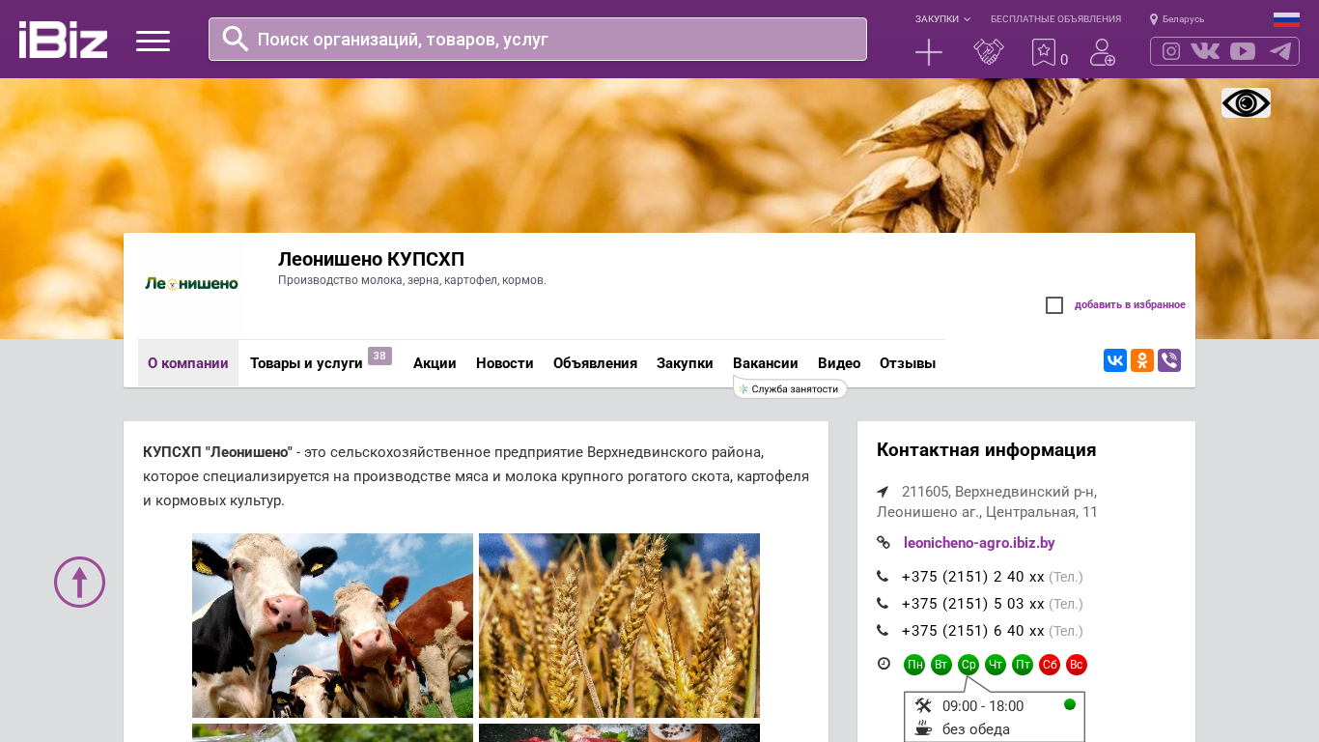
Task: Open the Беларусь location selector
Action: (1177, 19)
